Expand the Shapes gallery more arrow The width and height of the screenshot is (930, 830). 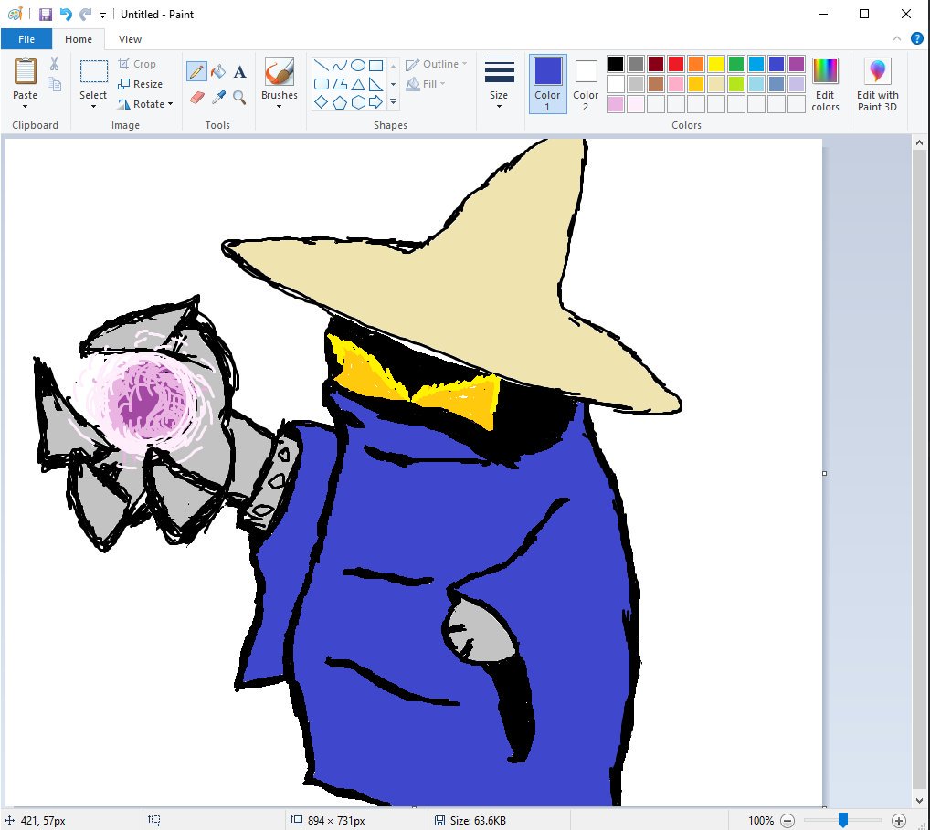(x=393, y=102)
